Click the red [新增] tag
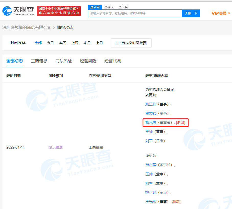232x209 pixels. coord(176,202)
